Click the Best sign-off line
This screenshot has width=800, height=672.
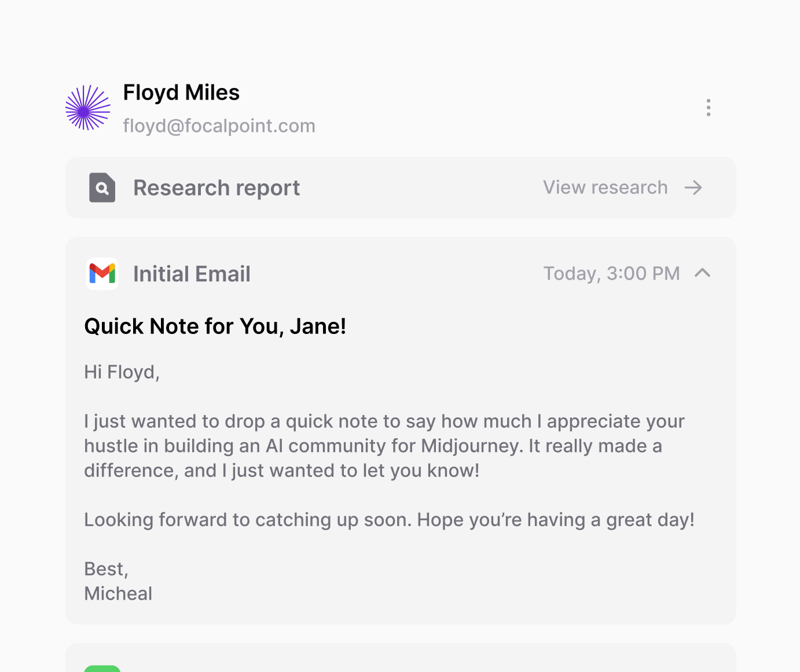(x=106, y=569)
